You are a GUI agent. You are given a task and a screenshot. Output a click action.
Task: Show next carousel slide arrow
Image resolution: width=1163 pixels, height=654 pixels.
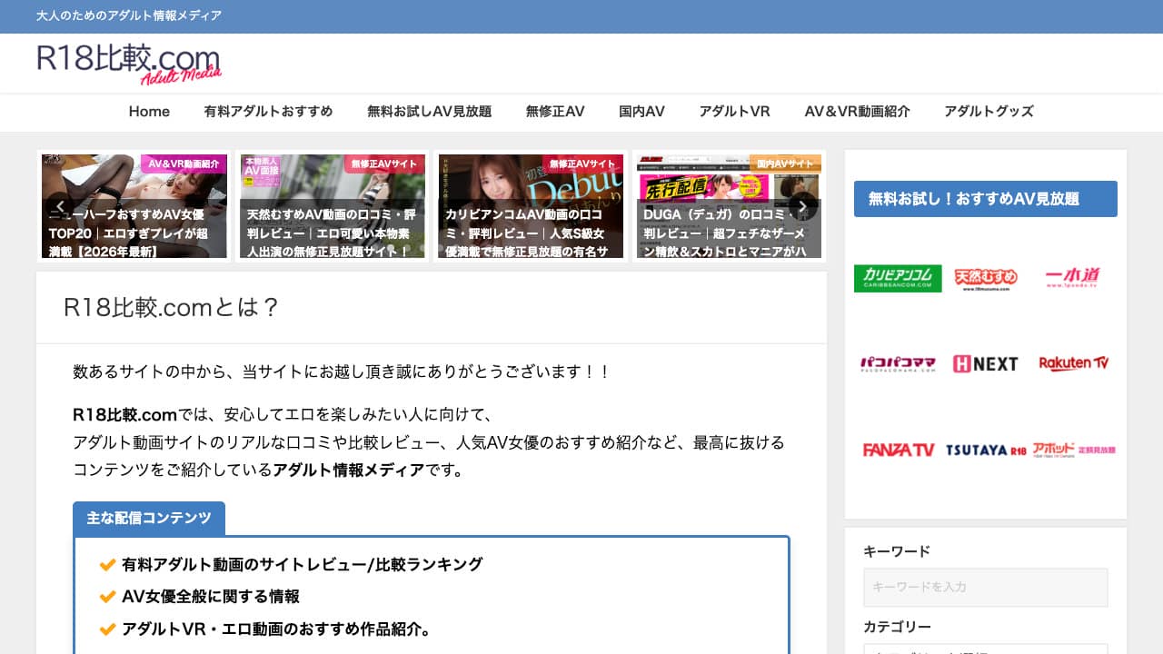coord(802,206)
